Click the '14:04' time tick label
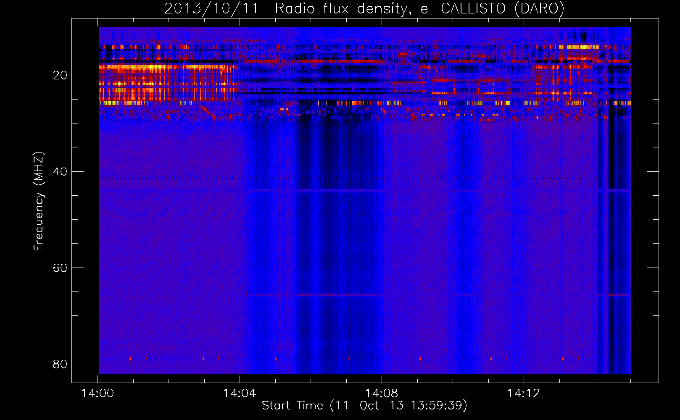Viewport: 680px width, 420px height. click(240, 394)
